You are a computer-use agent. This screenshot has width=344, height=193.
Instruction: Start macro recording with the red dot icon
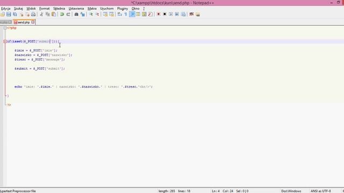pyautogui.click(x=159, y=14)
